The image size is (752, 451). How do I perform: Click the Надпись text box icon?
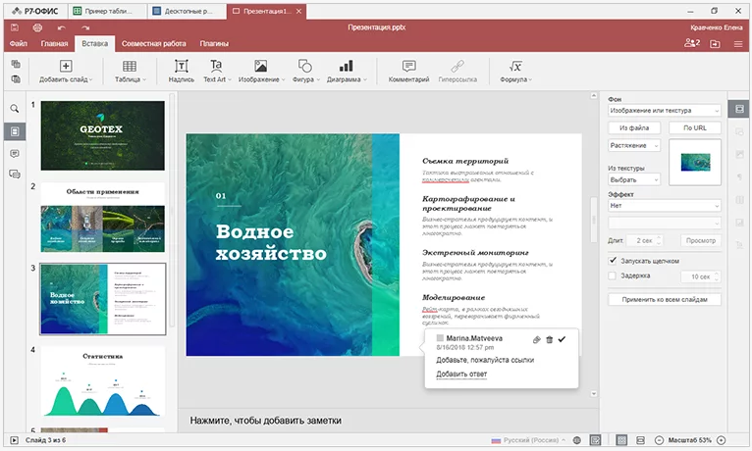[x=181, y=67]
